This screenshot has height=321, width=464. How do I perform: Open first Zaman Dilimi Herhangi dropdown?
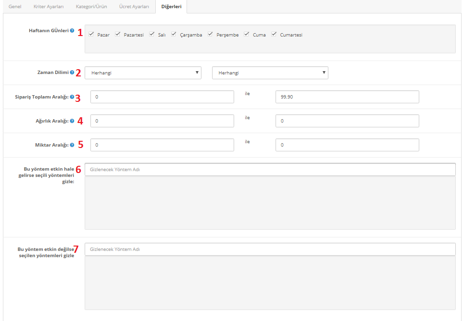[x=143, y=73]
